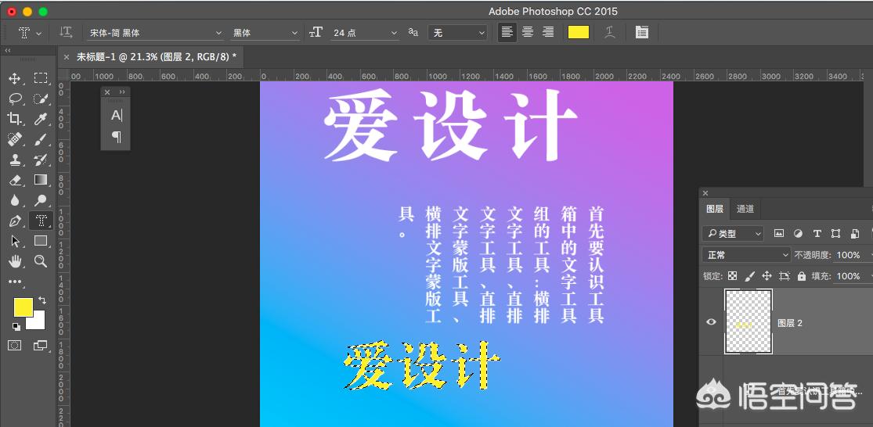Select the Lasso tool
The image size is (873, 427).
[x=14, y=99]
